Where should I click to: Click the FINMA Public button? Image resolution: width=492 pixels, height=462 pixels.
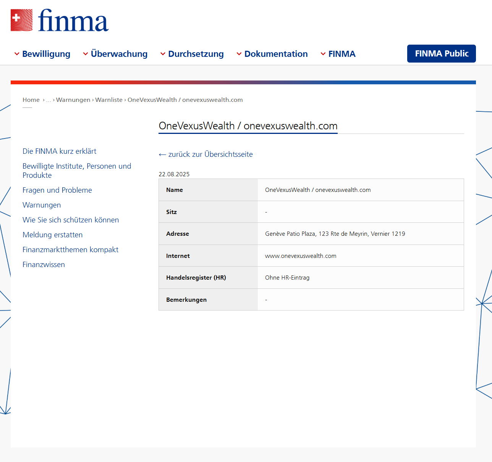(442, 53)
